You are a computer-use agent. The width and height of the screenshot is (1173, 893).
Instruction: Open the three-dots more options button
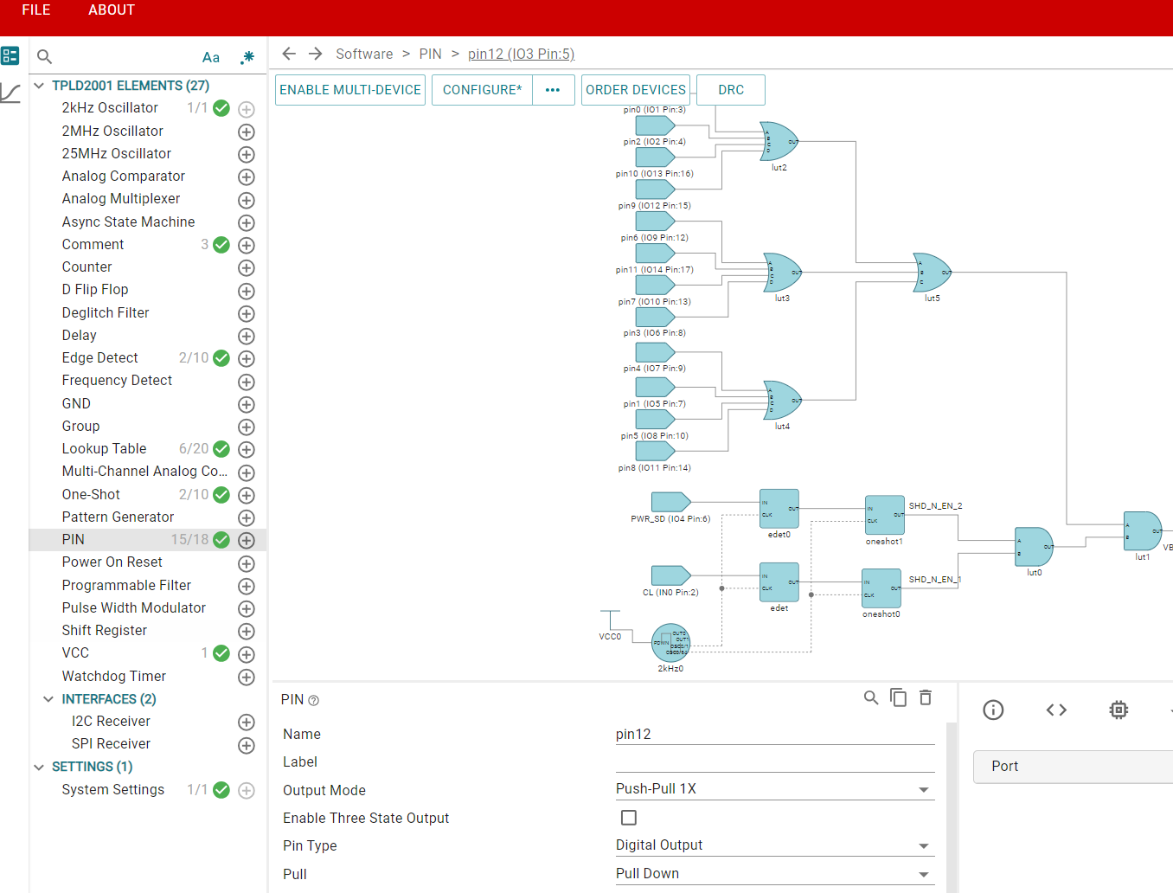click(553, 90)
